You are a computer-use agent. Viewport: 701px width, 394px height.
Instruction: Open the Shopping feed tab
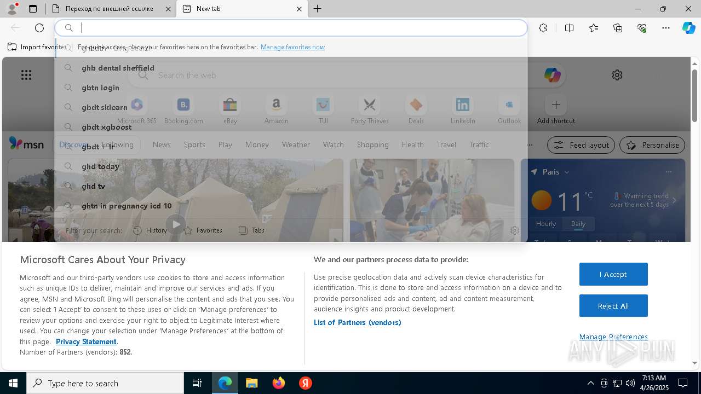pyautogui.click(x=372, y=144)
